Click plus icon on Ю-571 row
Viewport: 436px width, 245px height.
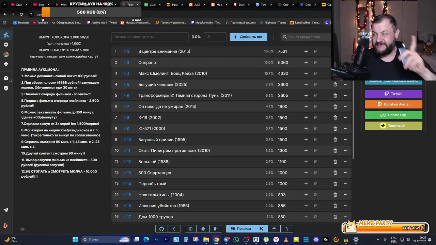(x=306, y=129)
